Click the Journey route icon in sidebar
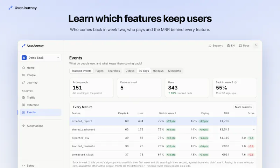 point(23,83)
